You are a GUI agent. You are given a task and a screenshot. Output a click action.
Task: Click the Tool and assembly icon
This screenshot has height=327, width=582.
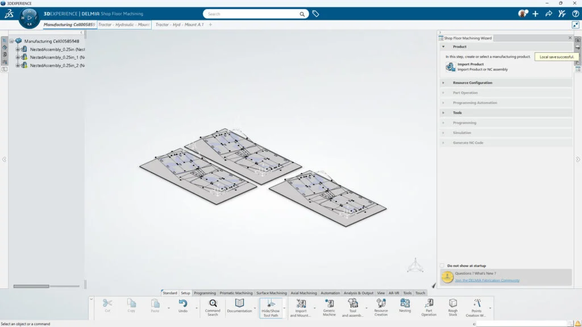click(352, 308)
